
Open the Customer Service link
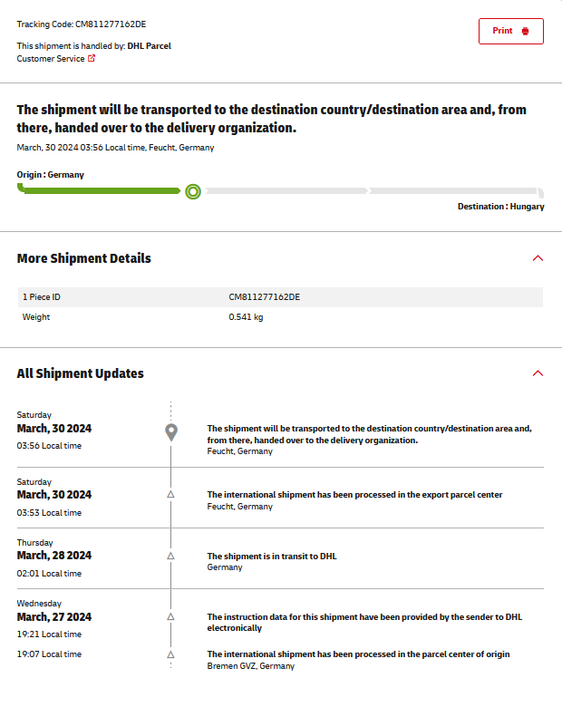[x=50, y=58]
